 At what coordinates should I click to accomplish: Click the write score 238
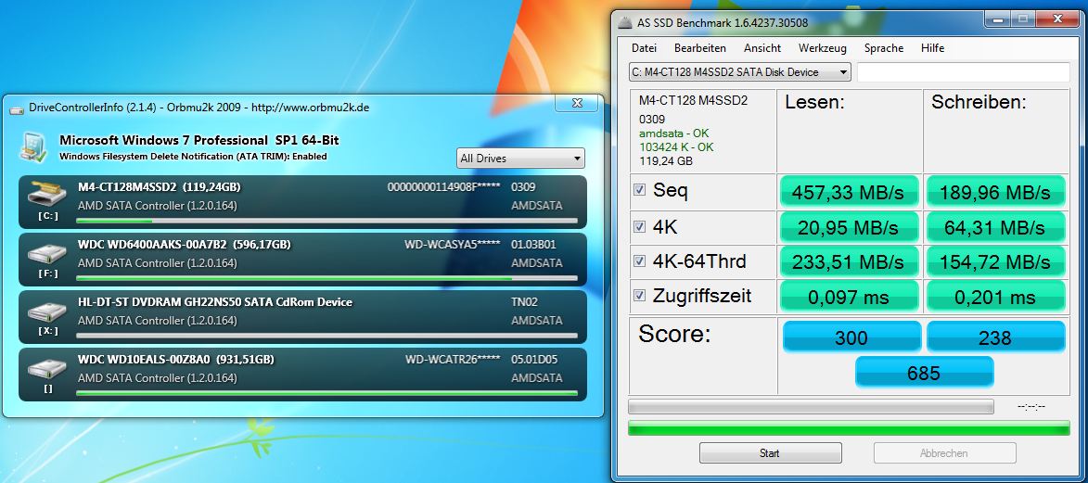click(x=996, y=337)
